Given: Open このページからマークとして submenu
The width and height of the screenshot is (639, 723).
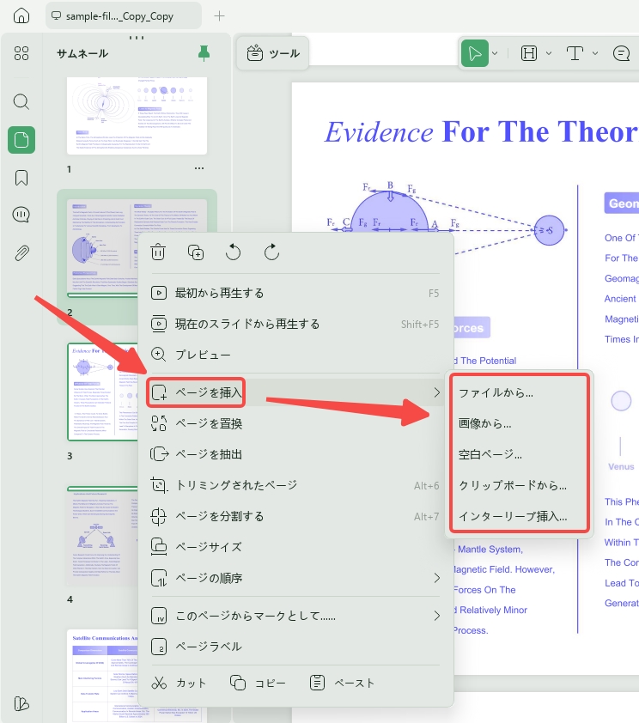Looking at the screenshot, I should 295,616.
